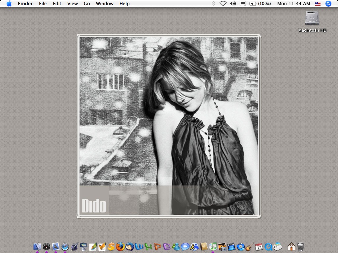
Task: Open the Window menu
Action: point(105,3)
